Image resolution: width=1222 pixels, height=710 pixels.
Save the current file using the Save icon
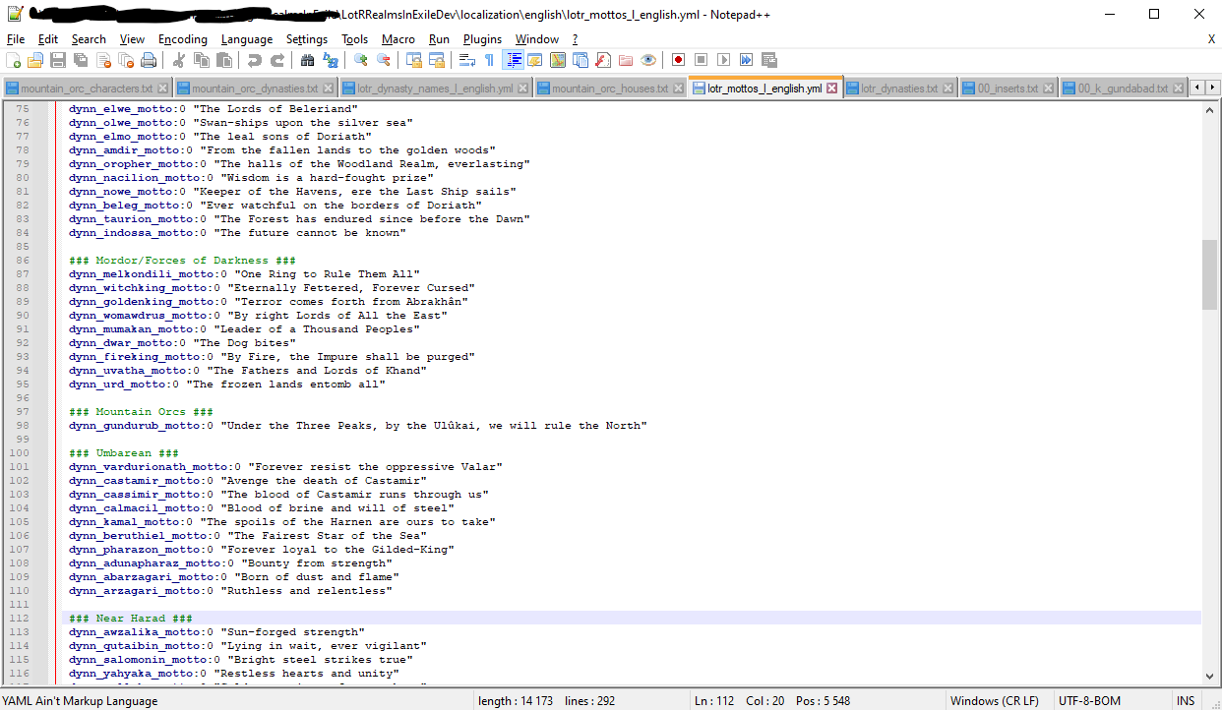(x=58, y=60)
